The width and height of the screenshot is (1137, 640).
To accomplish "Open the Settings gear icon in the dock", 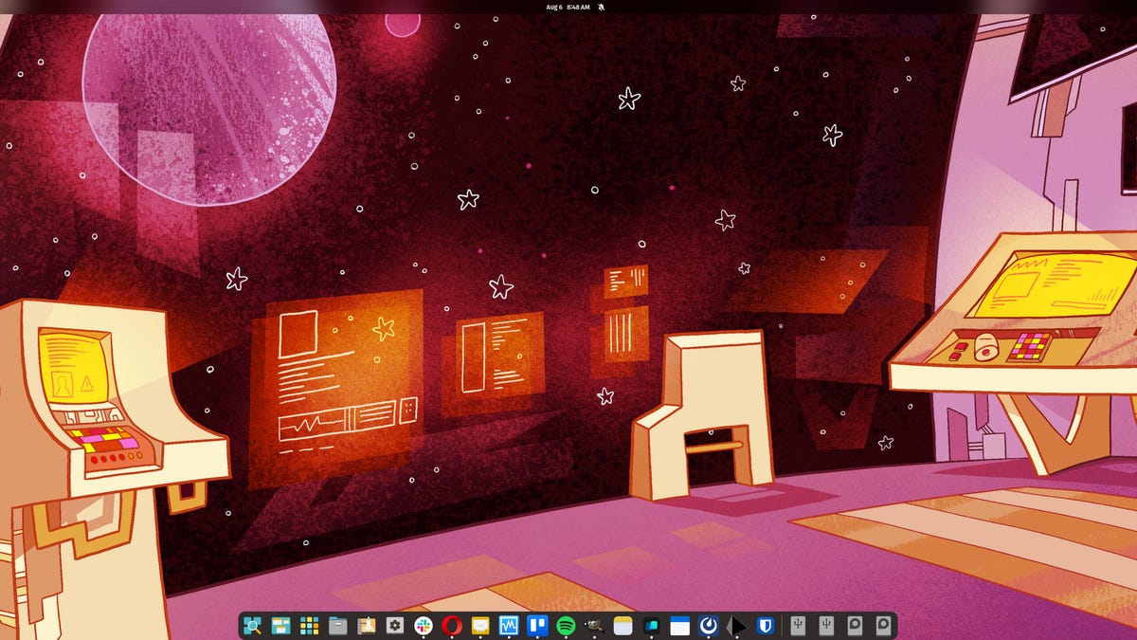I will [x=395, y=626].
